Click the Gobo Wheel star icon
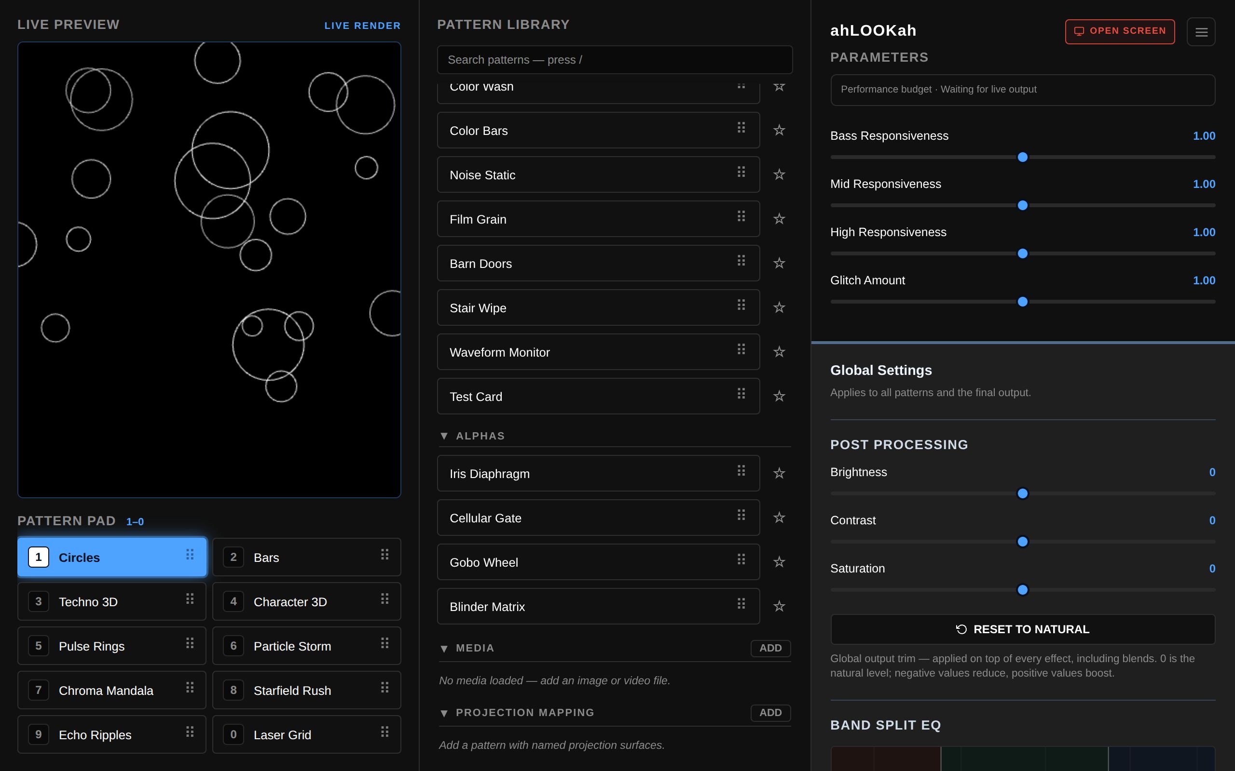Viewport: 1235px width, 771px height. pos(779,562)
